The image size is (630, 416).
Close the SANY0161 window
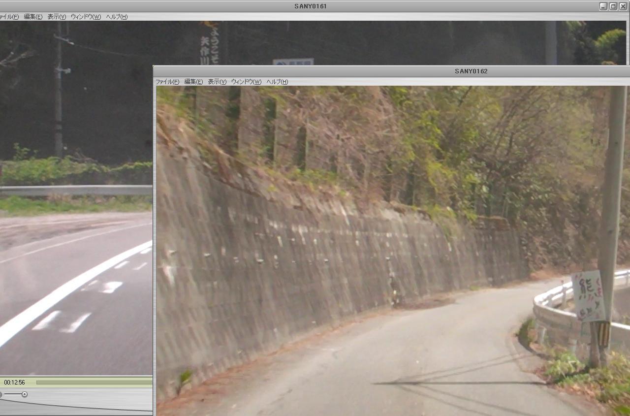(x=623, y=6)
